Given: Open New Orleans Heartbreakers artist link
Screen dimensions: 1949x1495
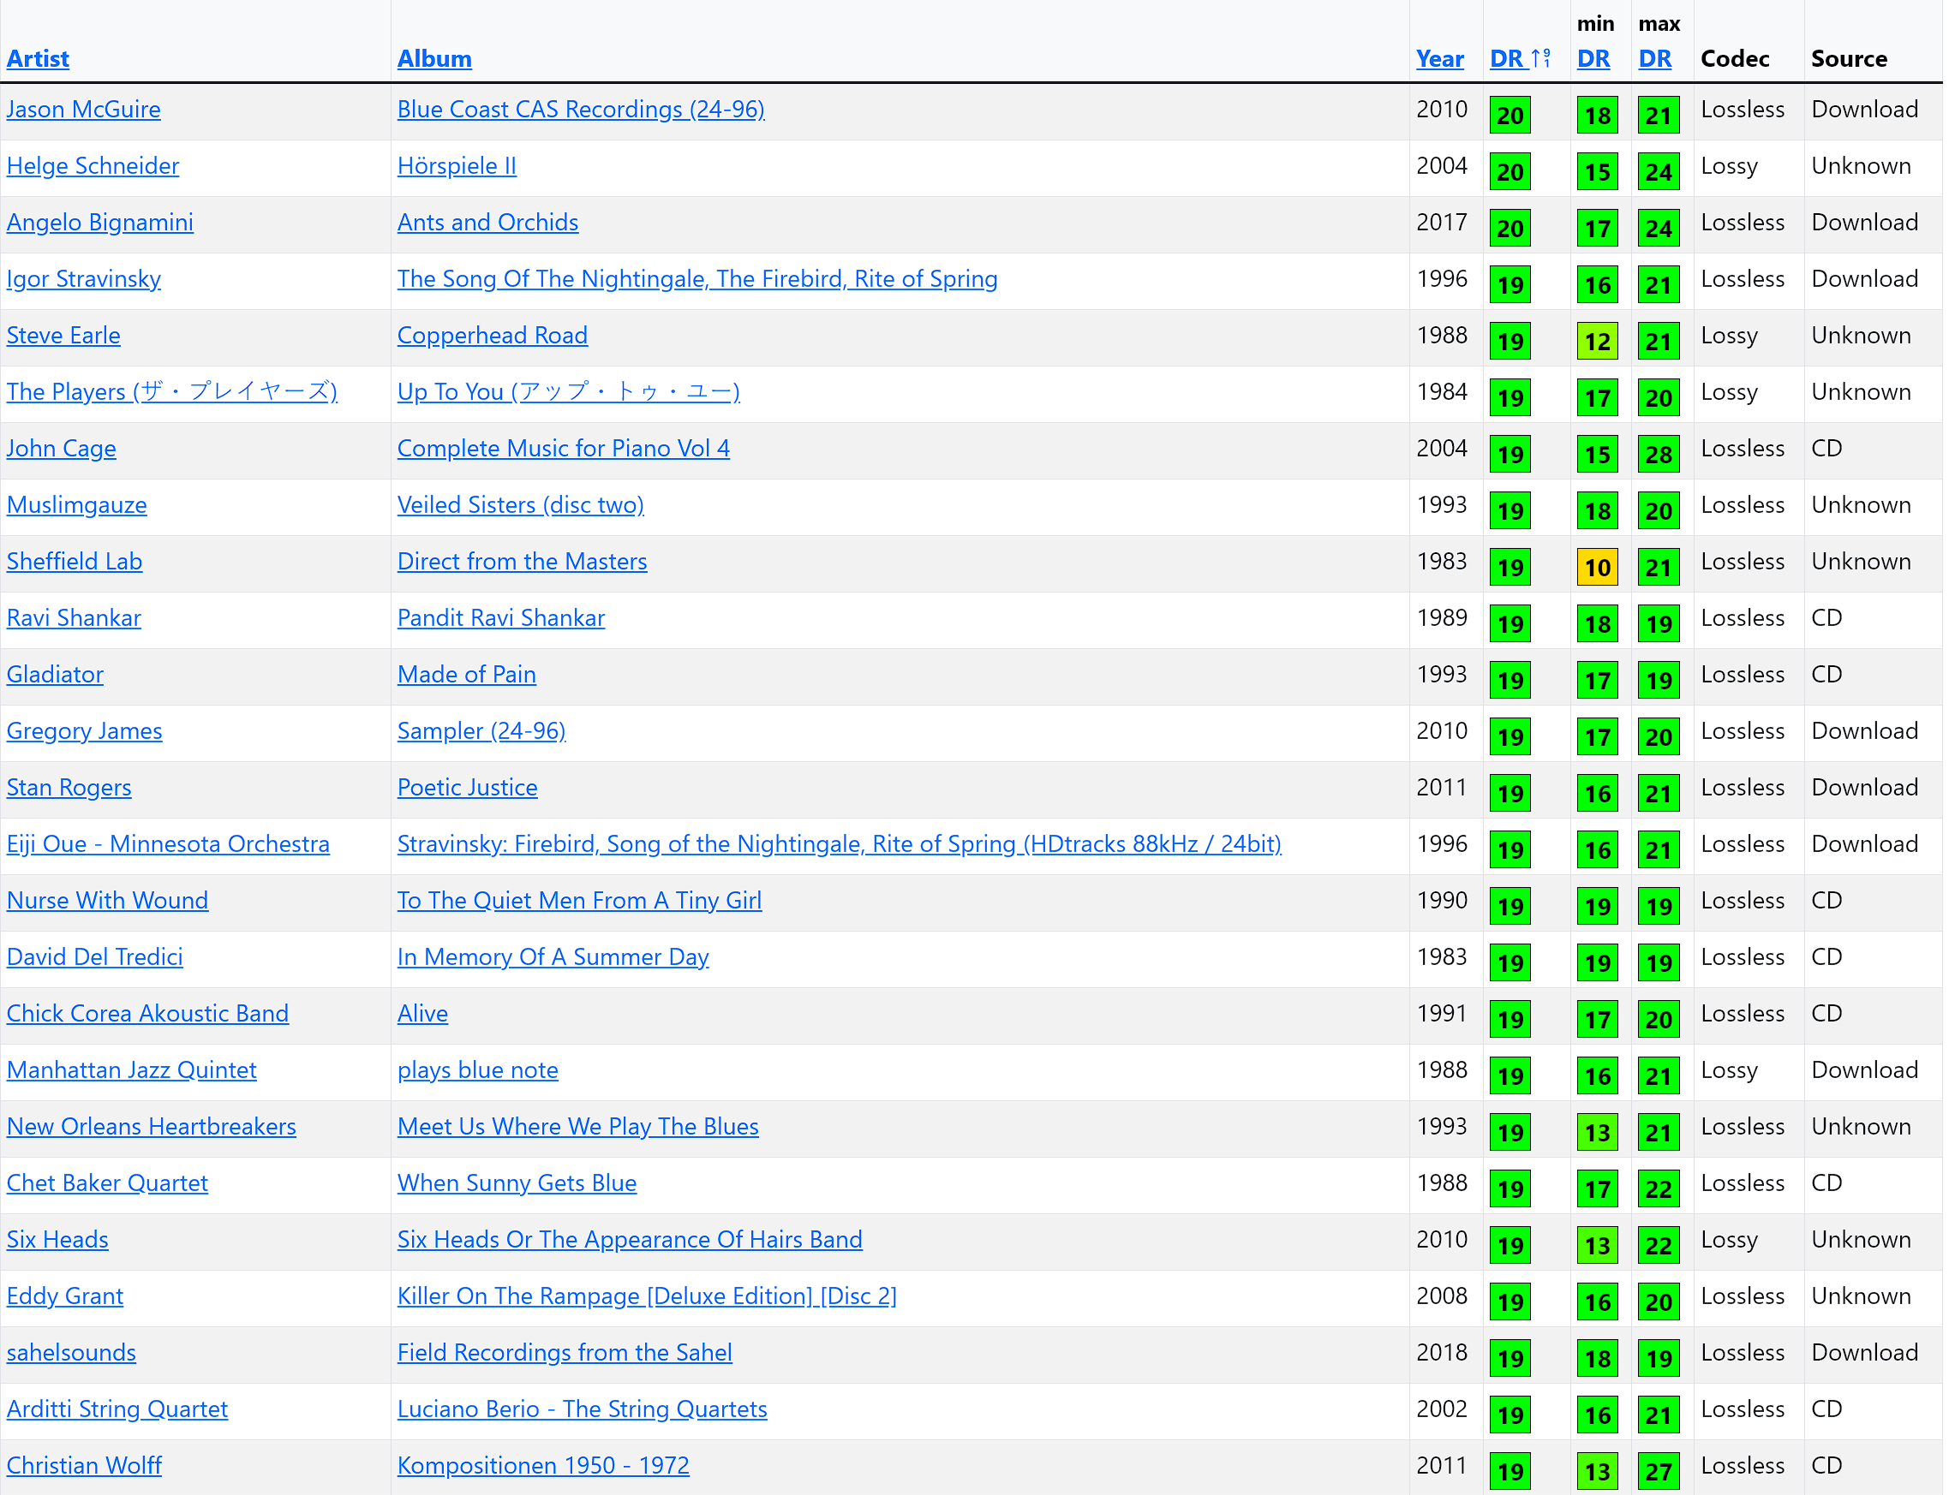Looking at the screenshot, I should 152,1127.
